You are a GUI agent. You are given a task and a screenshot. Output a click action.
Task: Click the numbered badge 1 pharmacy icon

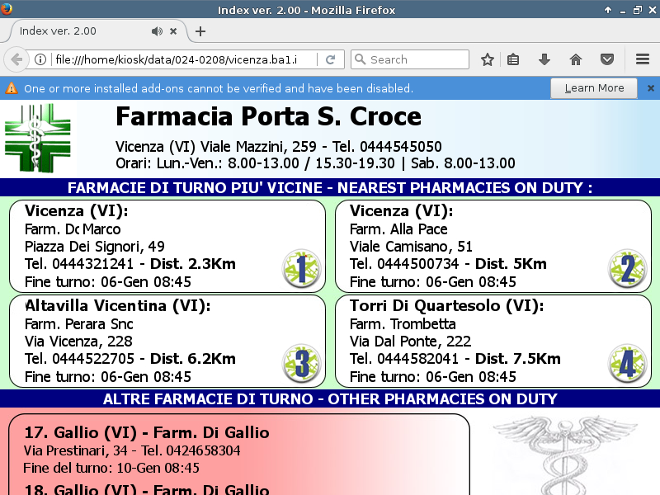[301, 268]
